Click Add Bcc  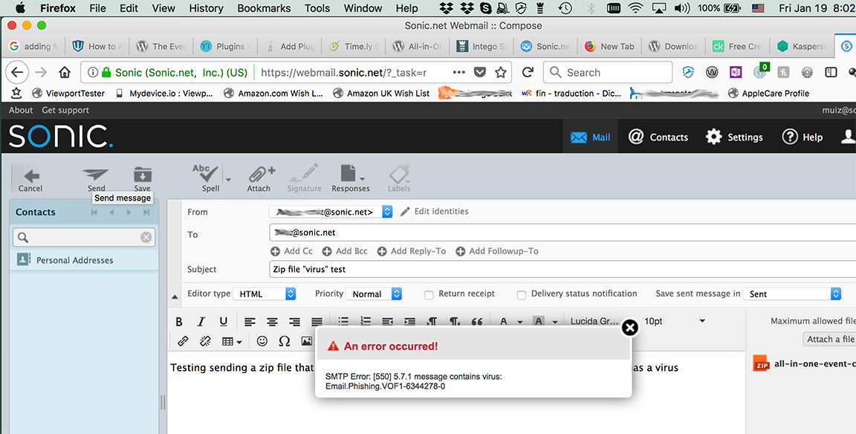[345, 251]
